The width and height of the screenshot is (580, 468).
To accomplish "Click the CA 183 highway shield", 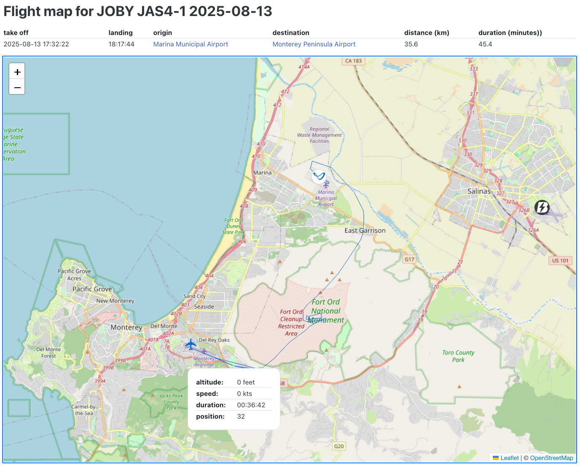I will point(353,61).
